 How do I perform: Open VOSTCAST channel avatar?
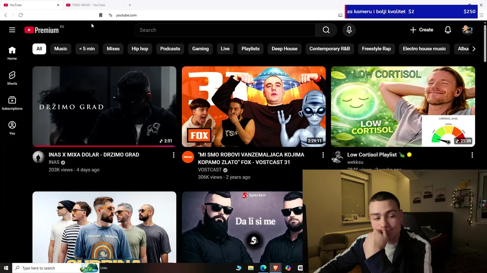point(188,157)
